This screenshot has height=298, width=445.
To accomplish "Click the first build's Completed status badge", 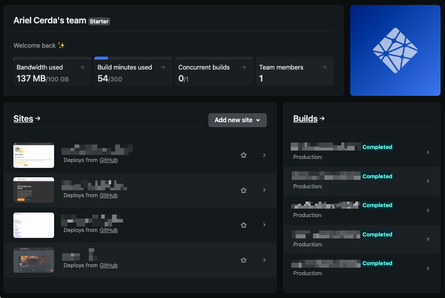I will tap(377, 147).
